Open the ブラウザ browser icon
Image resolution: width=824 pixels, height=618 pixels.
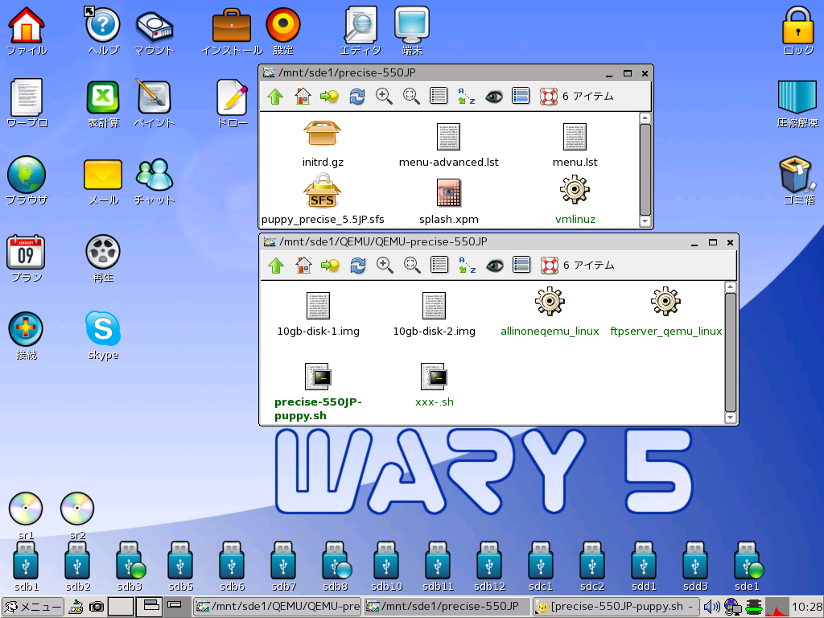tap(27, 180)
